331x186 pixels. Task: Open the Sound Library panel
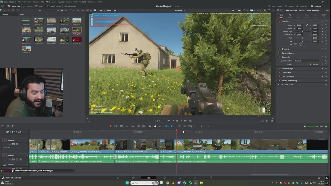54,6
